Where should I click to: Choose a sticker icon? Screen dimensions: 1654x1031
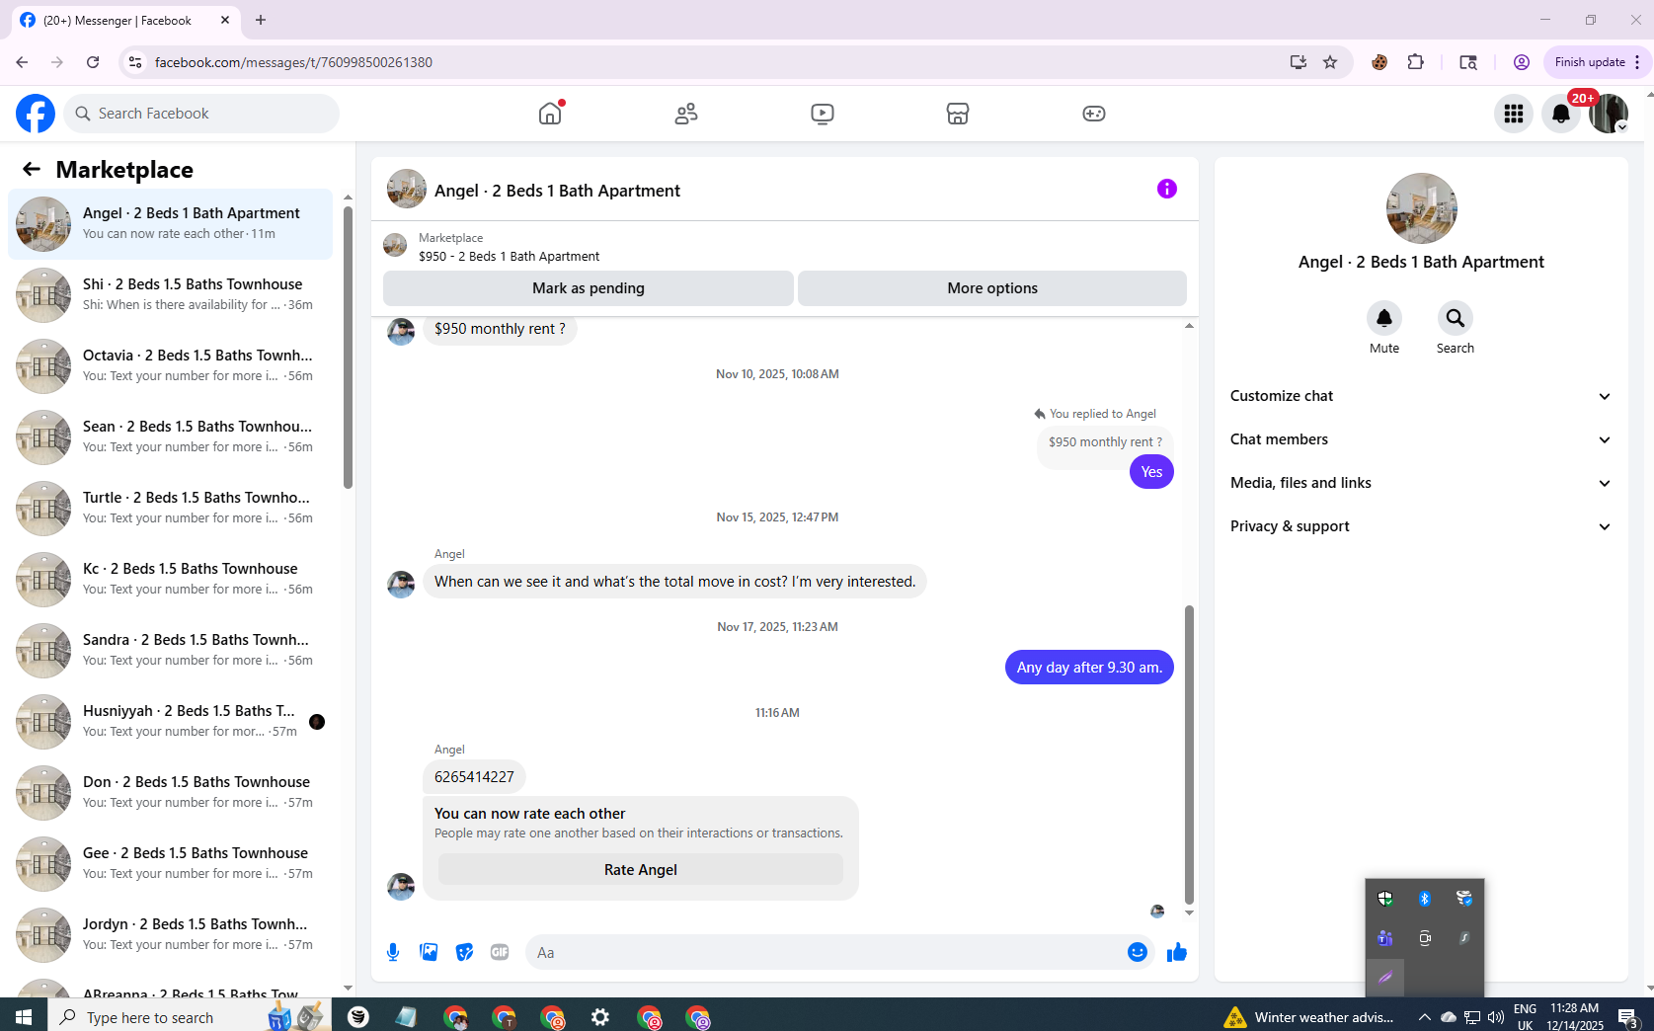point(464,952)
